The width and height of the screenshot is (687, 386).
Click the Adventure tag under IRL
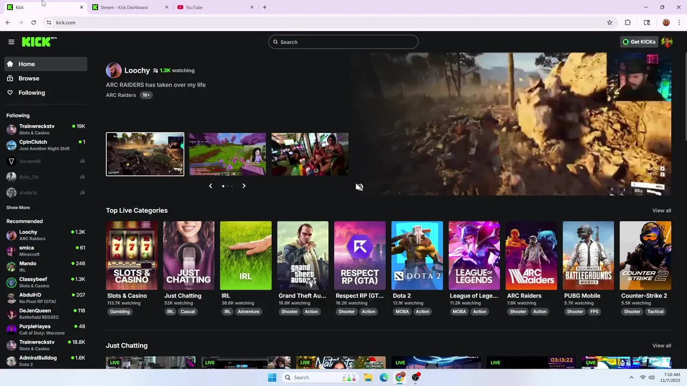(x=249, y=311)
